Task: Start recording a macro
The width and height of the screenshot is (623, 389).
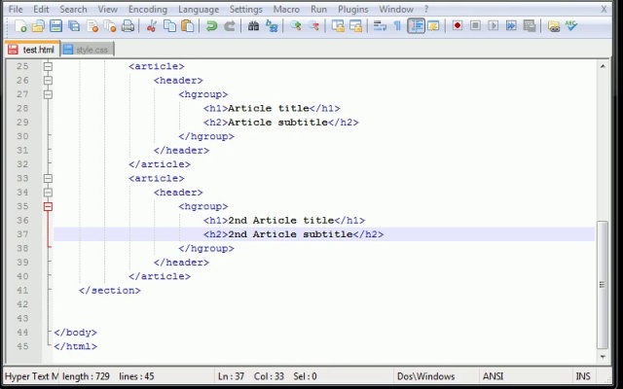Action: coord(458,26)
